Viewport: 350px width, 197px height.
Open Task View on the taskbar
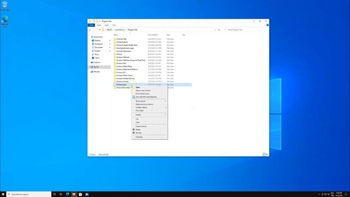point(61,194)
